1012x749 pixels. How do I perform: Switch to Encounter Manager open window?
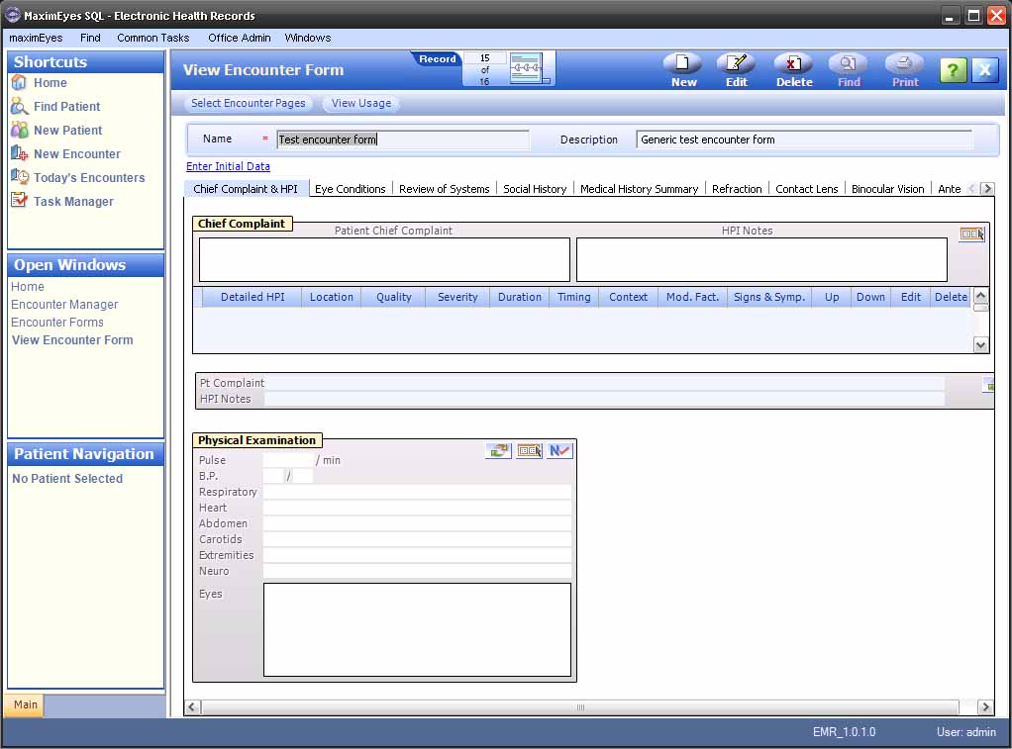pos(64,305)
